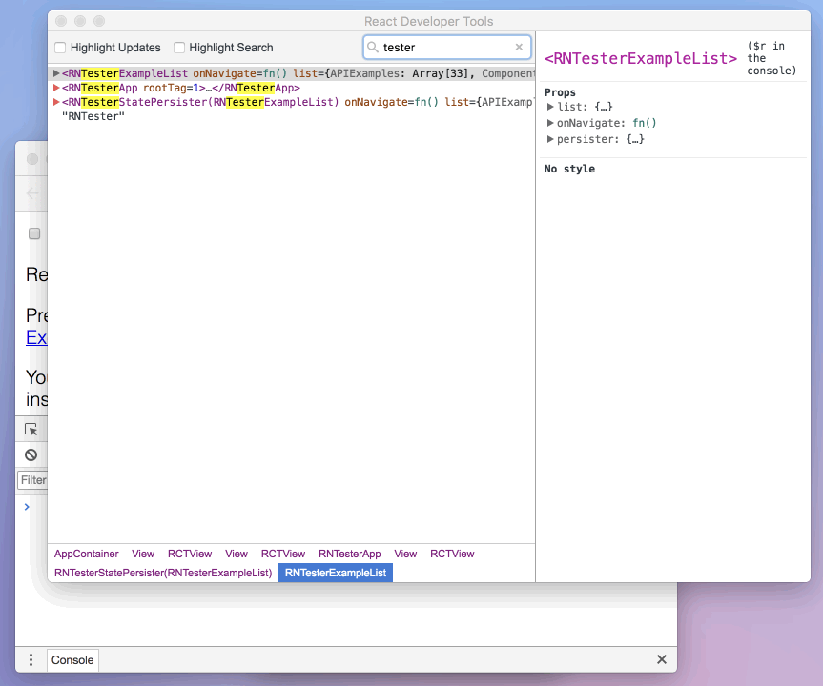Expand the RNTesterApp tree node
The image size is (823, 686).
(55, 87)
